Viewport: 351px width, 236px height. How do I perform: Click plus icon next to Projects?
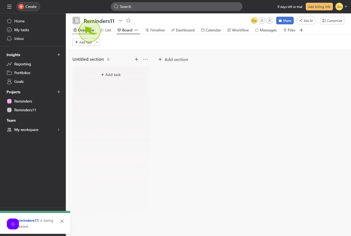point(58,92)
